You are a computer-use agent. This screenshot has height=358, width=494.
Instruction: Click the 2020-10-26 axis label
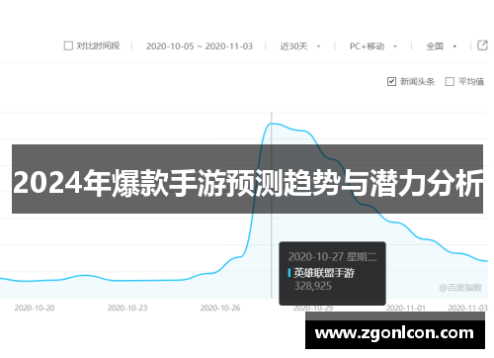[220, 308]
